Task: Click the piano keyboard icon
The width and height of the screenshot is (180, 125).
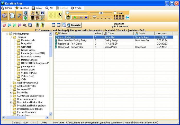Action: pos(33,18)
